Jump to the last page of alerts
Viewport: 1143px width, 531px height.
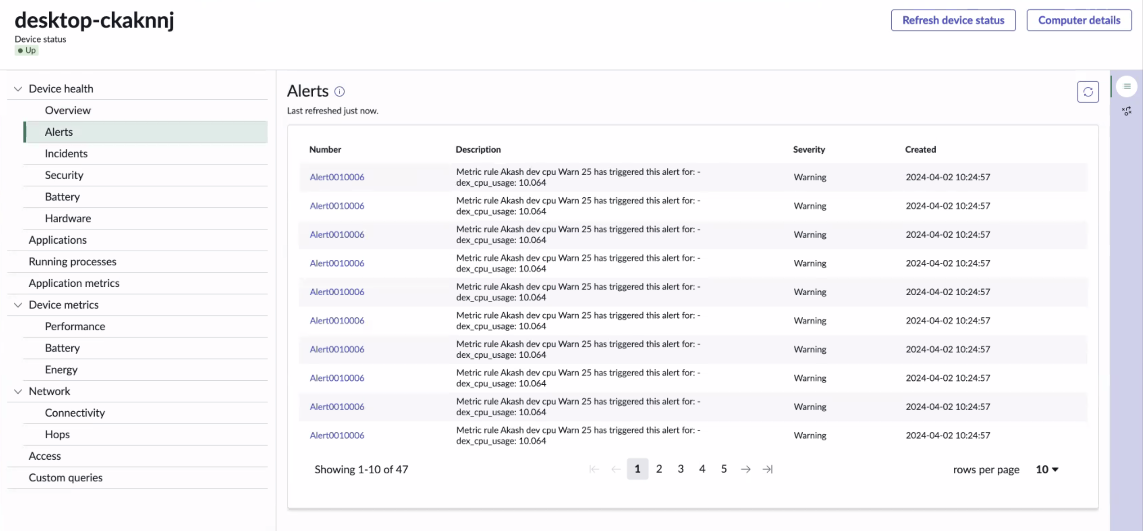pos(767,469)
